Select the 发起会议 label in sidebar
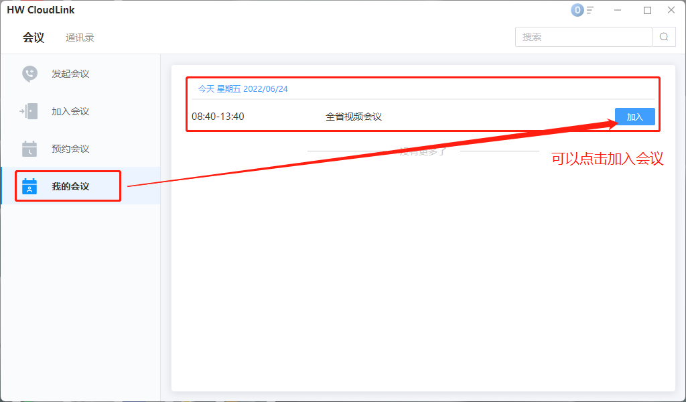The height and width of the screenshot is (402, 686). (70, 74)
